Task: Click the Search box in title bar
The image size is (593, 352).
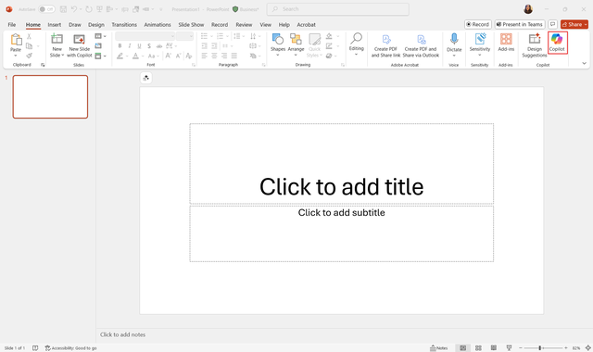Action: (x=337, y=9)
